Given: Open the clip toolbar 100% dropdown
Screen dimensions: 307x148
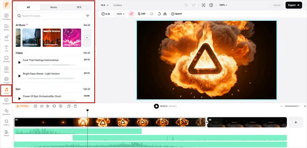Looking at the screenshot, I should coord(120,14).
